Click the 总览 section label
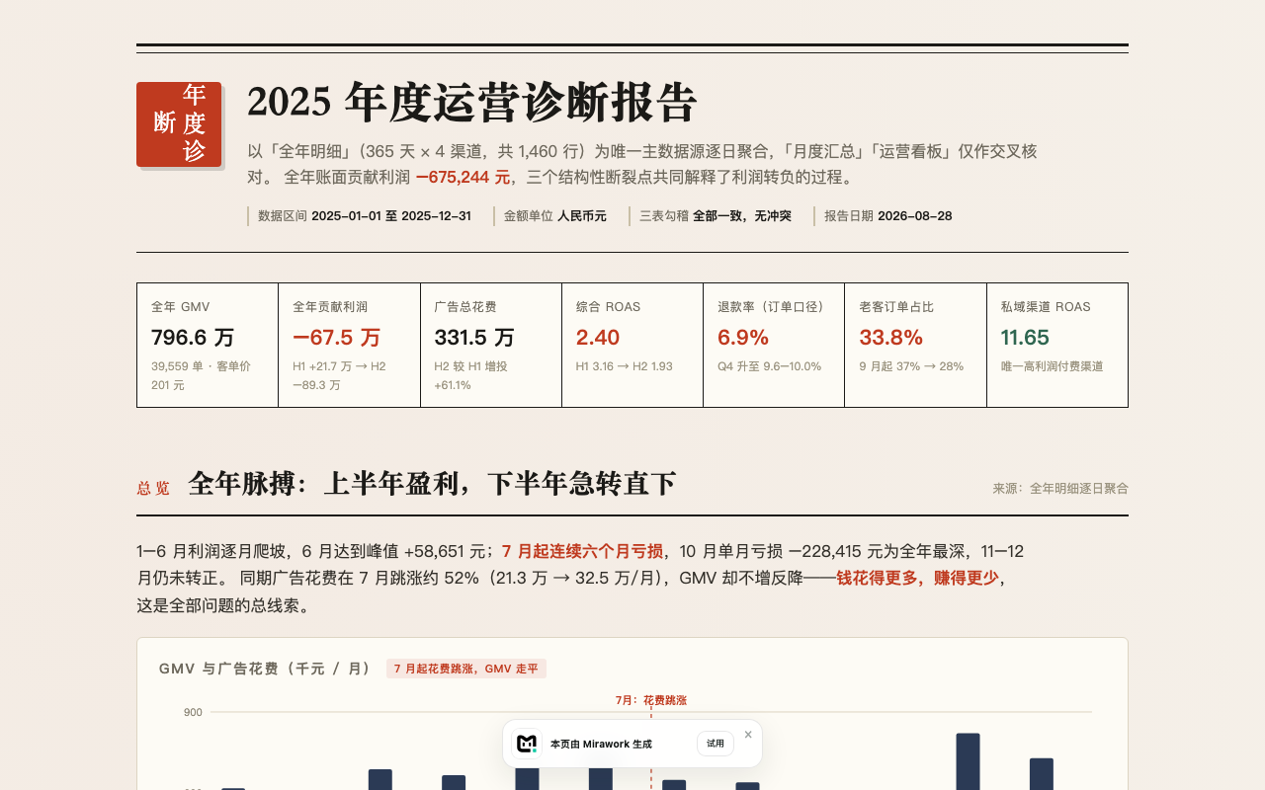Screen dimensions: 1265x790 coord(153,488)
